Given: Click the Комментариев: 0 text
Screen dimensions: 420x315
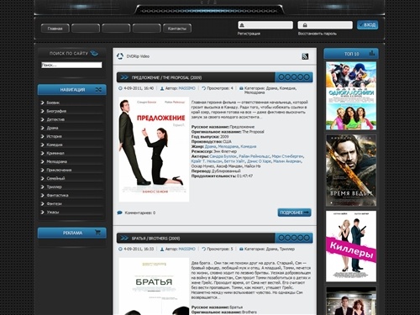Looking at the screenshot, I should (x=140, y=213).
